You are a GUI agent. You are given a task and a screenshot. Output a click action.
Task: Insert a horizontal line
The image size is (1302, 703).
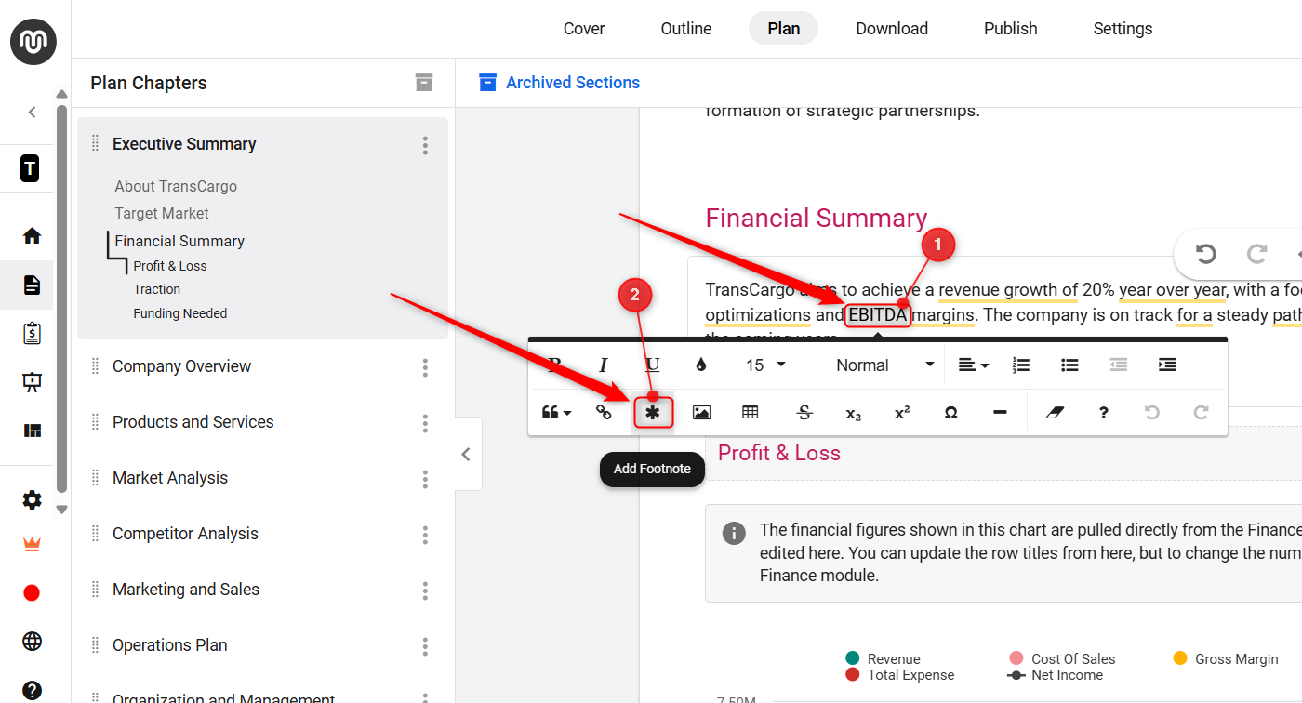click(1000, 412)
